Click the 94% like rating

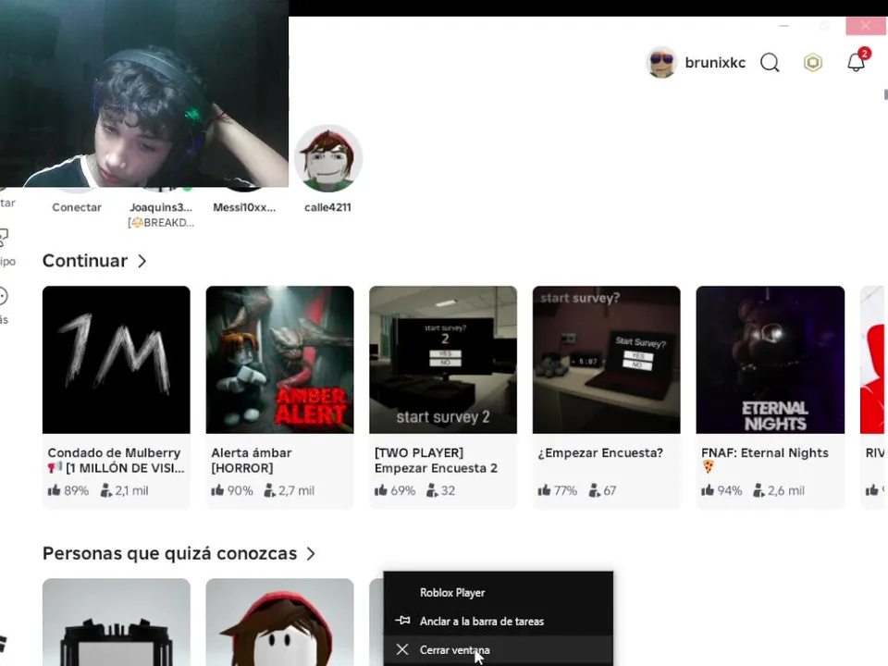(x=721, y=490)
